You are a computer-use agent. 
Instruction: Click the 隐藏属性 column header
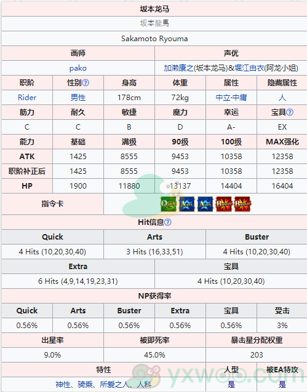click(282, 83)
